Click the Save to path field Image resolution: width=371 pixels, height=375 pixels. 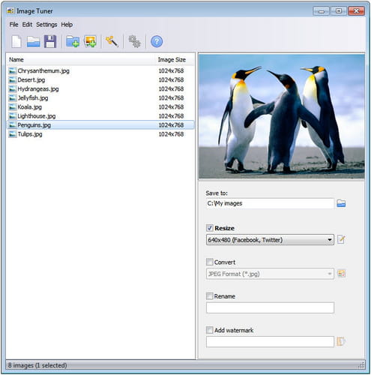point(270,203)
